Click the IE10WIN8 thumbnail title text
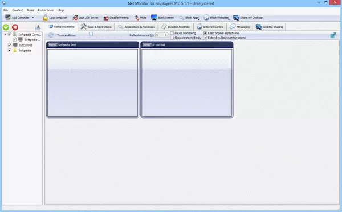The height and width of the screenshot is (212, 342). click(x=158, y=45)
